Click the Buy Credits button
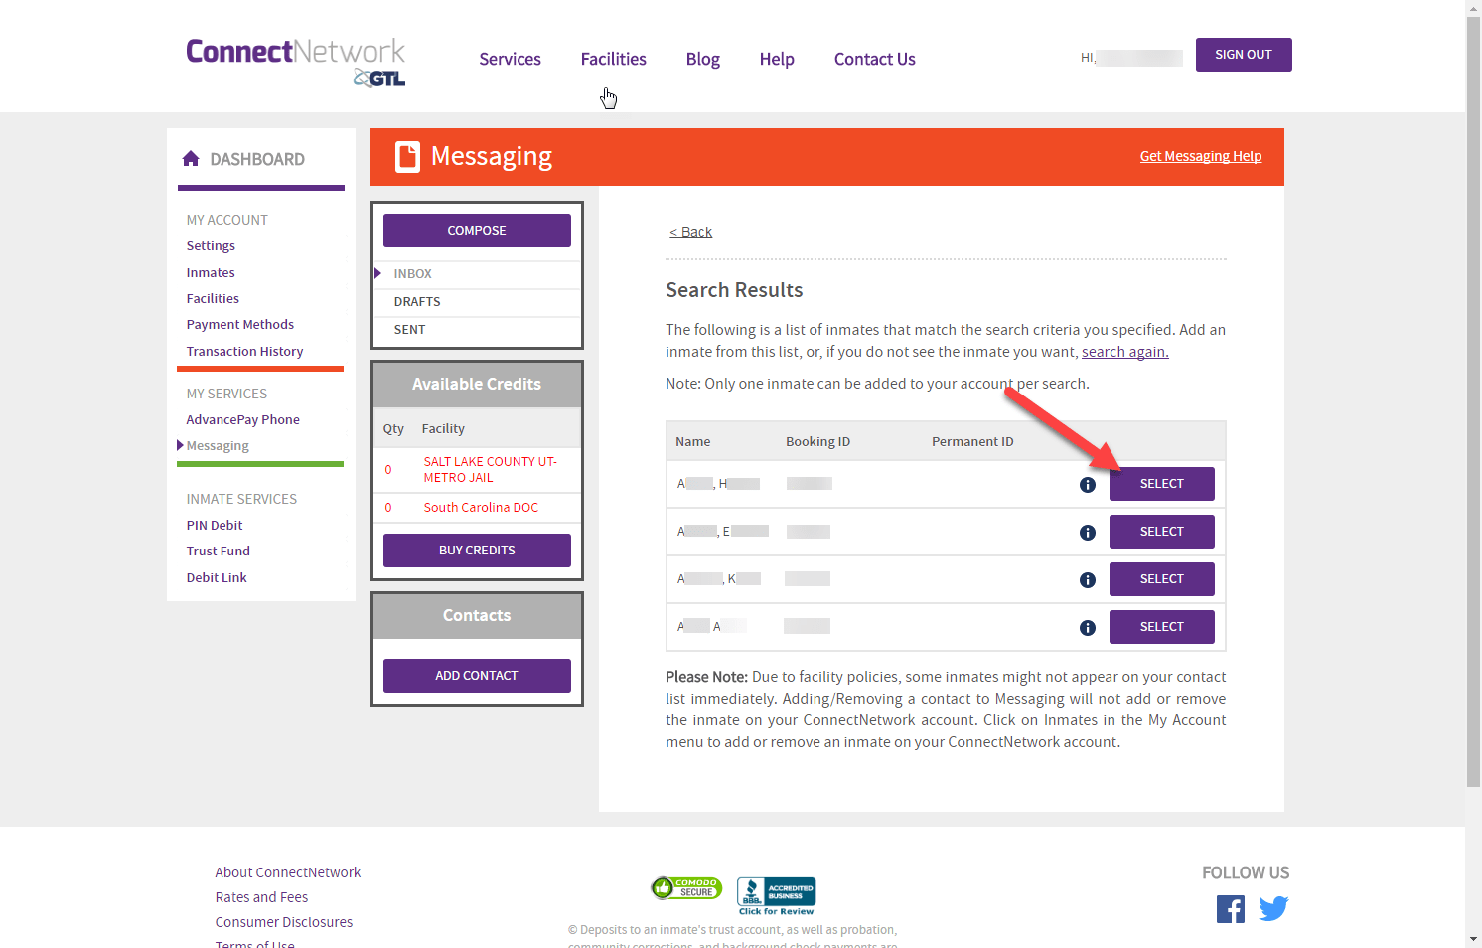 coord(477,551)
